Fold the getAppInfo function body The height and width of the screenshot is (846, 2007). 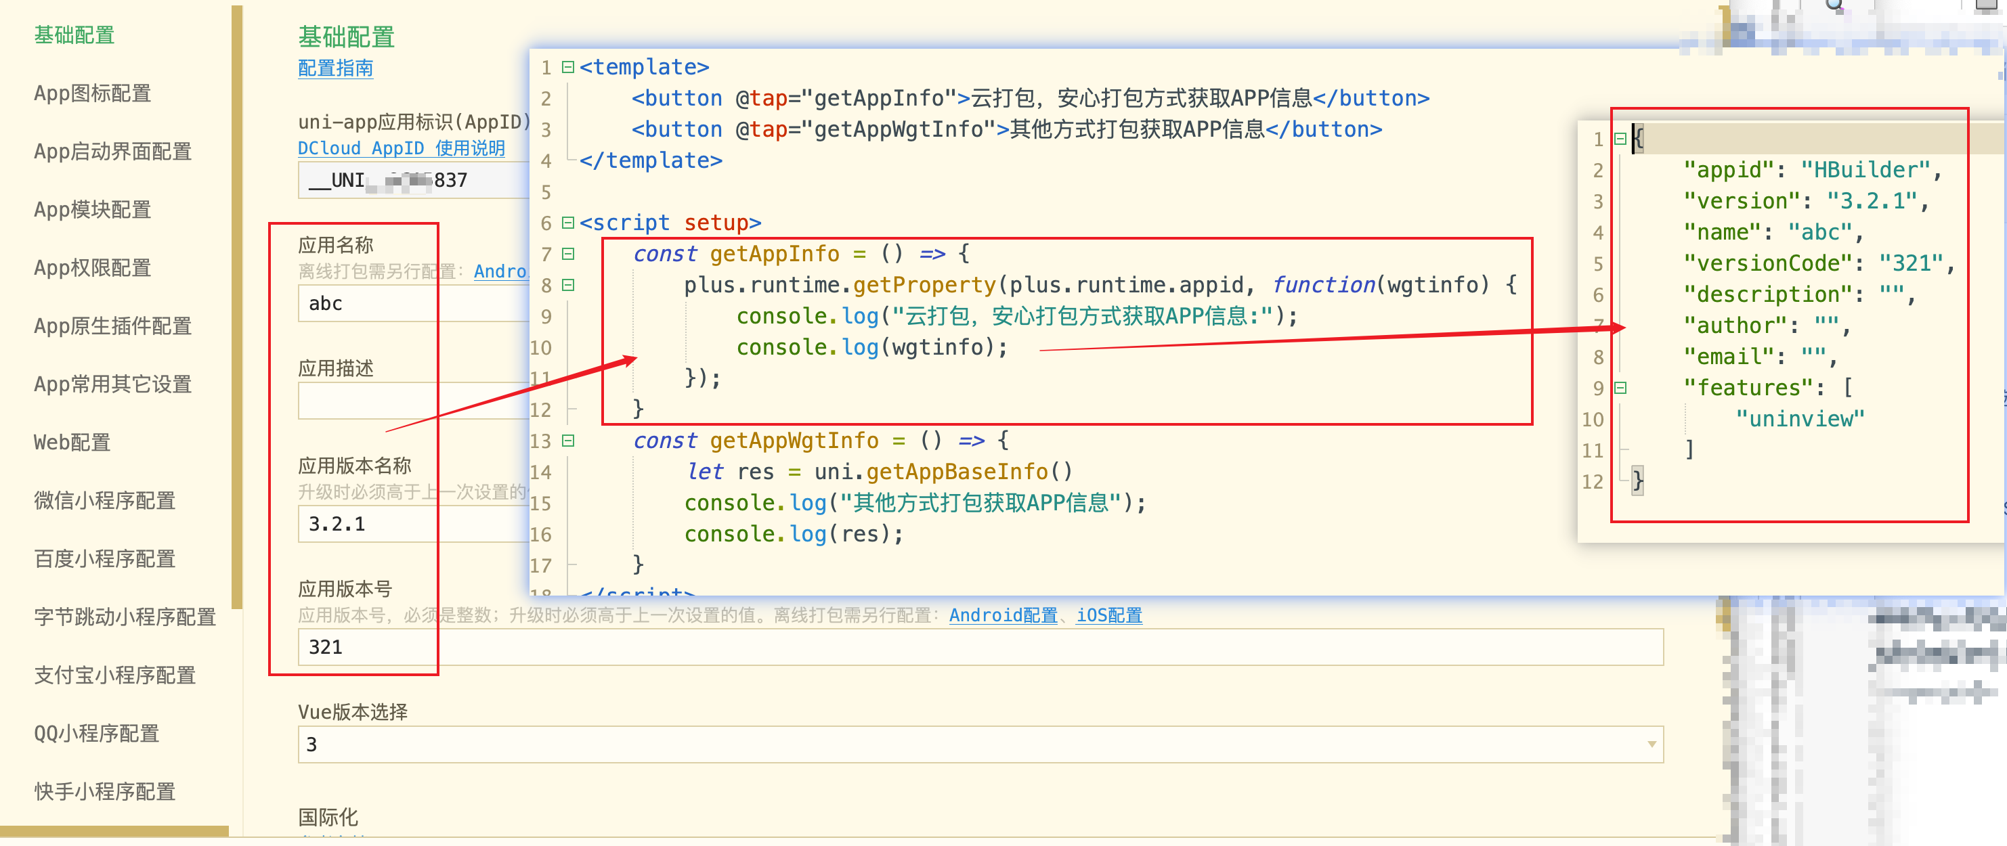(567, 254)
